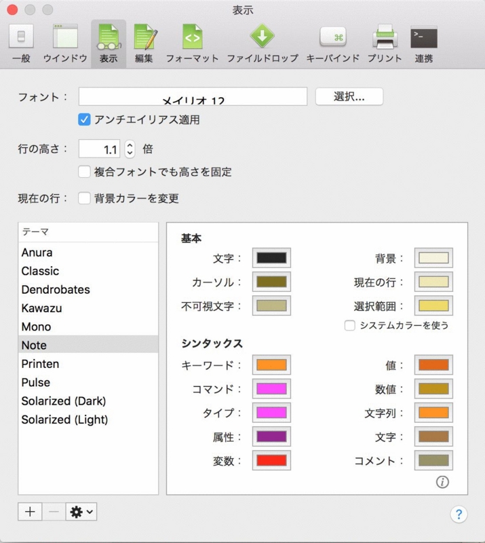
Task: Select the Anura theme
Action: pos(88,252)
